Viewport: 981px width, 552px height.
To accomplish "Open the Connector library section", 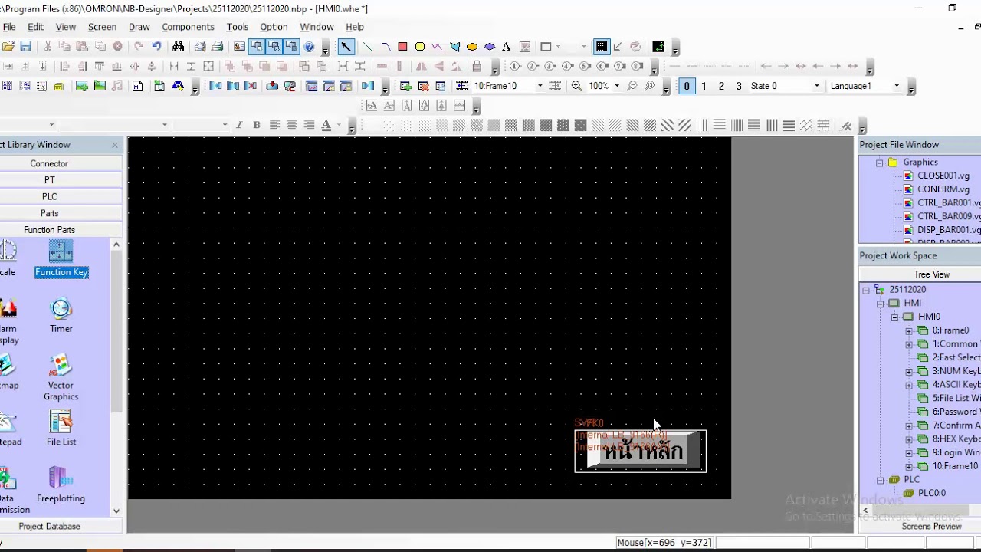I will tap(49, 163).
